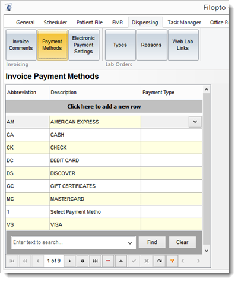Click the DS abbreviation cell
Viewport: 238px width, 282px height.
[27, 173]
